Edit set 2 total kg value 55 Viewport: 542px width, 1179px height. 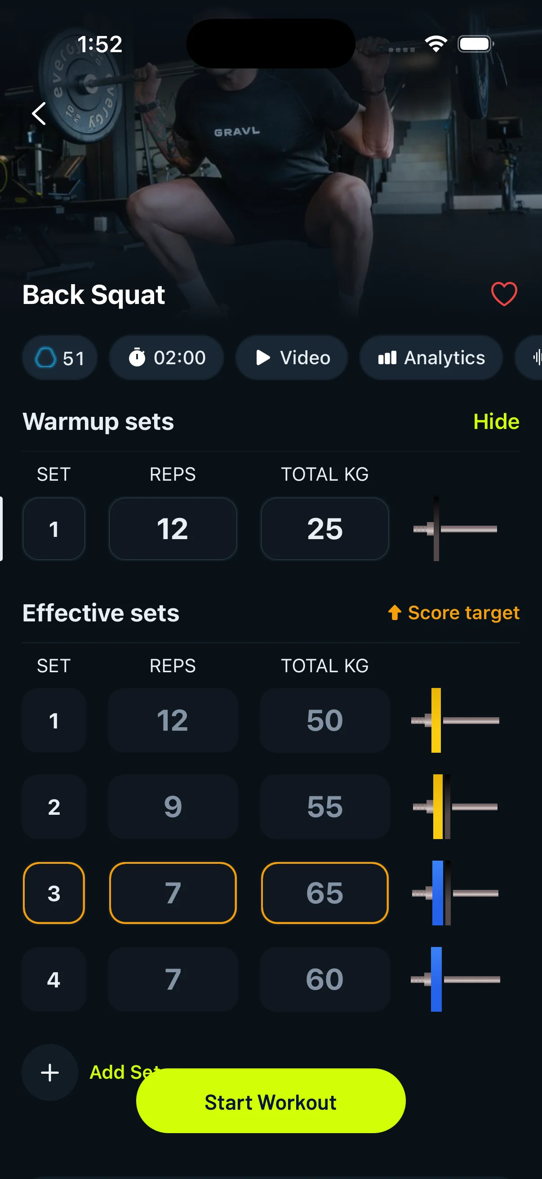click(325, 806)
